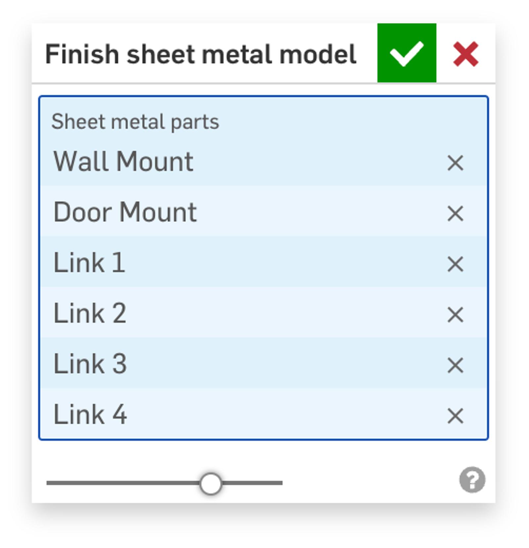Cancel with the red X icon
Screen dimensions: 529x548
(466, 54)
